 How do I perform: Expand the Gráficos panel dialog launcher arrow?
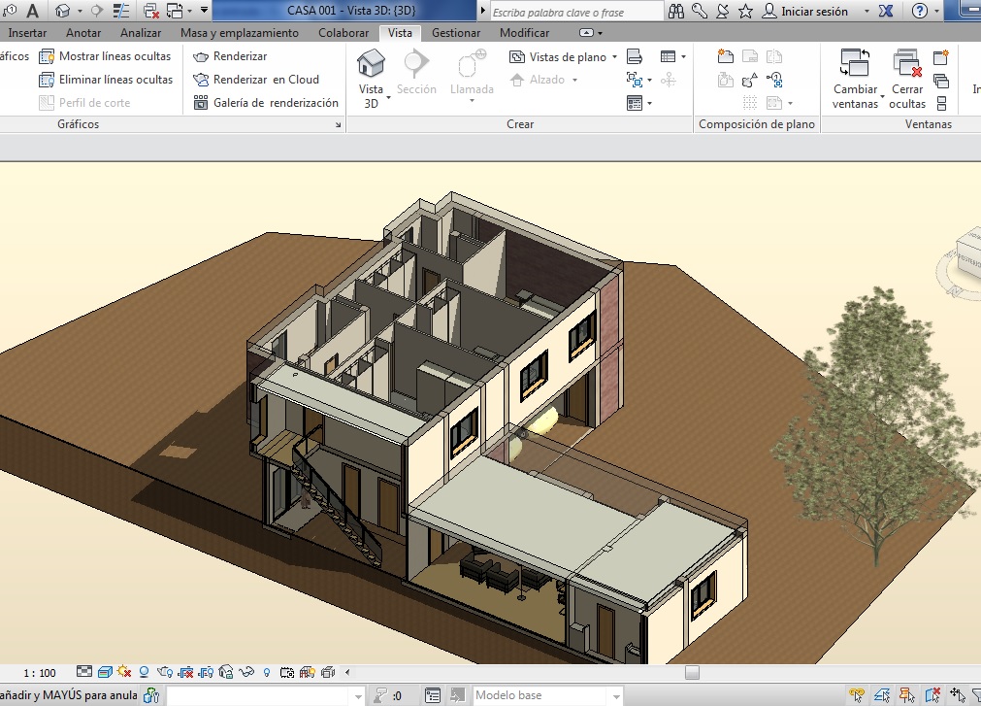click(x=339, y=125)
